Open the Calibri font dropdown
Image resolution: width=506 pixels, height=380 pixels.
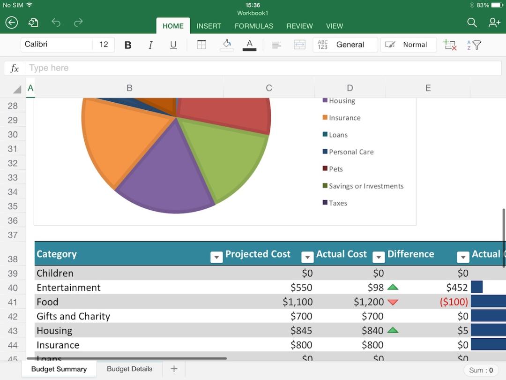[x=56, y=45]
